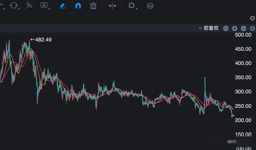
Task: Toggle the eraser drawing mode
Action: click(x=63, y=6)
